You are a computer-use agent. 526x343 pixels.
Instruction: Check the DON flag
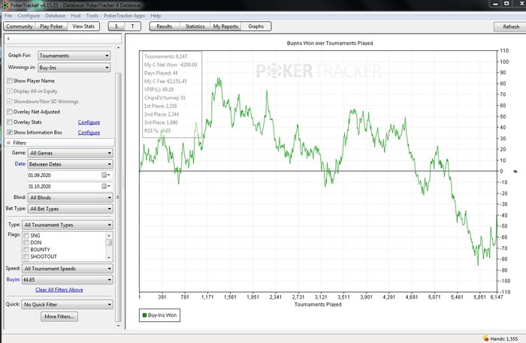pyautogui.click(x=26, y=242)
